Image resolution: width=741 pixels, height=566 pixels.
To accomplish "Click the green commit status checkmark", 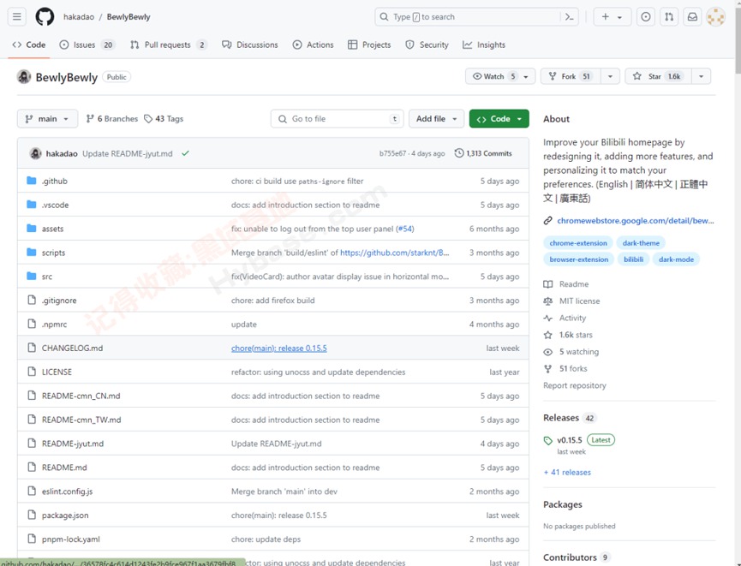I will pos(185,153).
